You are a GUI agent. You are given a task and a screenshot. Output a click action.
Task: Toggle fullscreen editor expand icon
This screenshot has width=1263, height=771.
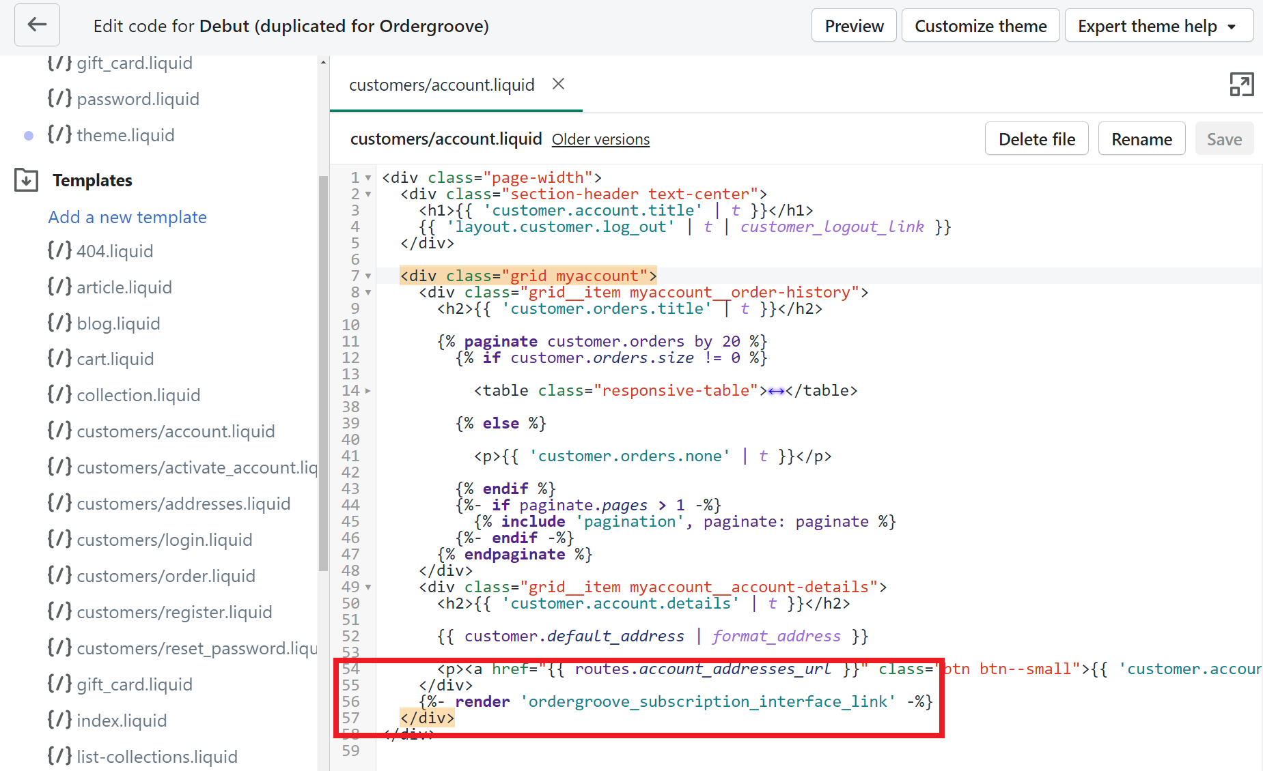(x=1241, y=85)
